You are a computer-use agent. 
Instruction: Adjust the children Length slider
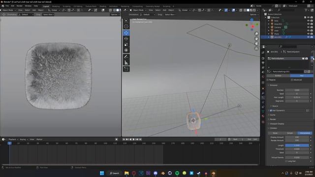click(x=297, y=146)
